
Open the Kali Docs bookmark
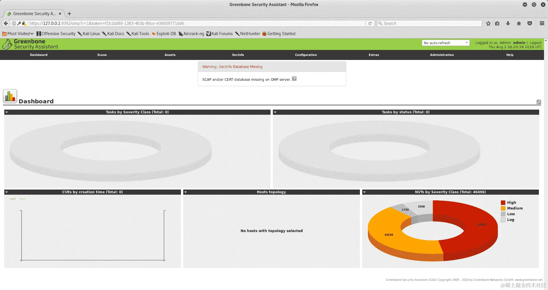[x=113, y=34]
